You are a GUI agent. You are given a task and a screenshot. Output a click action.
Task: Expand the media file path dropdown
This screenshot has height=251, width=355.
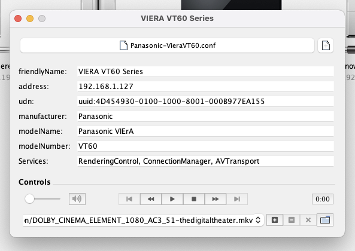[x=258, y=220]
